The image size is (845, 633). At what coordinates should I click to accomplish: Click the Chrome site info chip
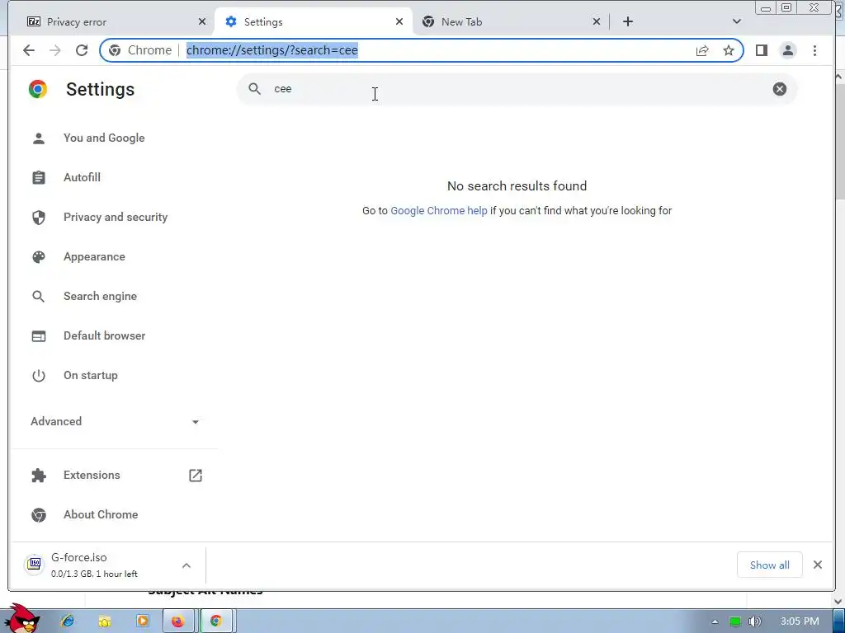point(140,50)
